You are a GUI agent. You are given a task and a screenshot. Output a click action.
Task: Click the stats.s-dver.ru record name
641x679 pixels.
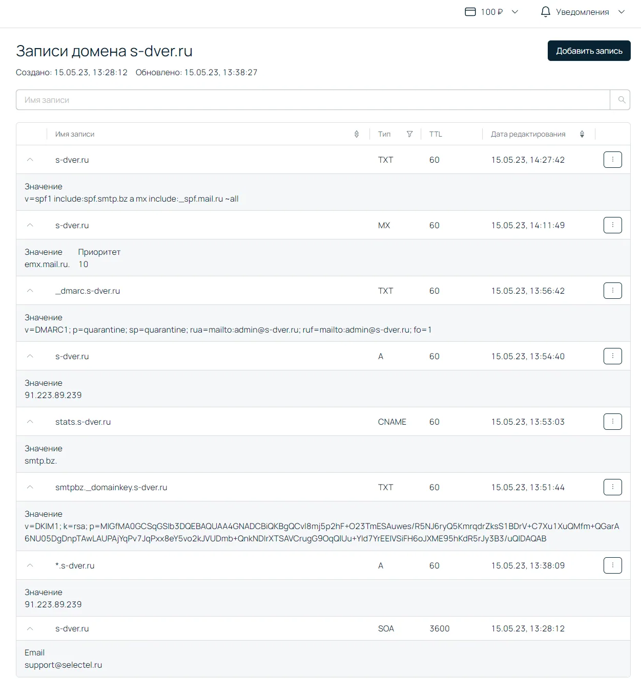click(83, 422)
